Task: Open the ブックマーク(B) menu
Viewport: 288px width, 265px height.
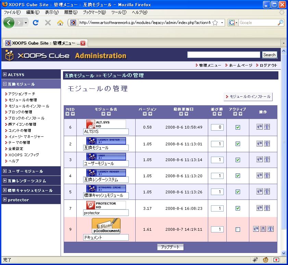Action: (95, 12)
